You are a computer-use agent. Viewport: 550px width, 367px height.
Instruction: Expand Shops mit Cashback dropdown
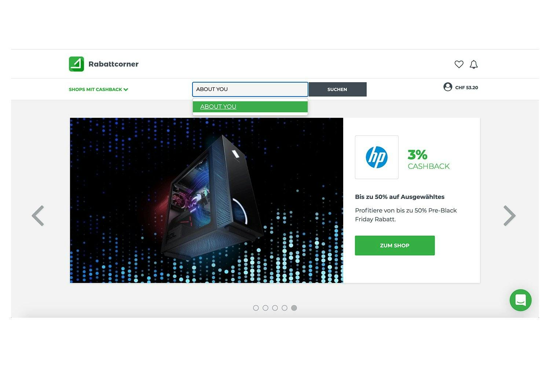tap(98, 89)
